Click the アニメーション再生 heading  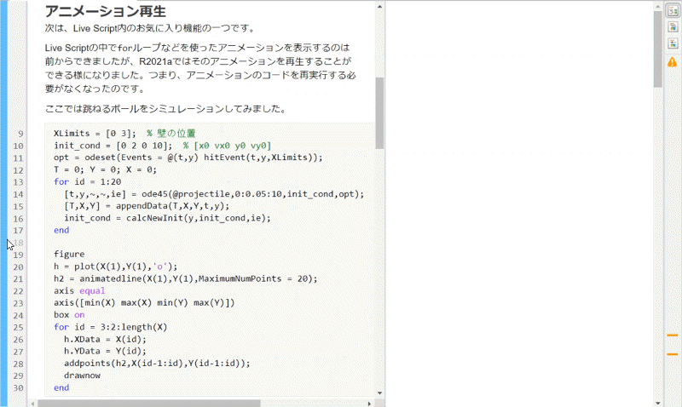[117, 11]
